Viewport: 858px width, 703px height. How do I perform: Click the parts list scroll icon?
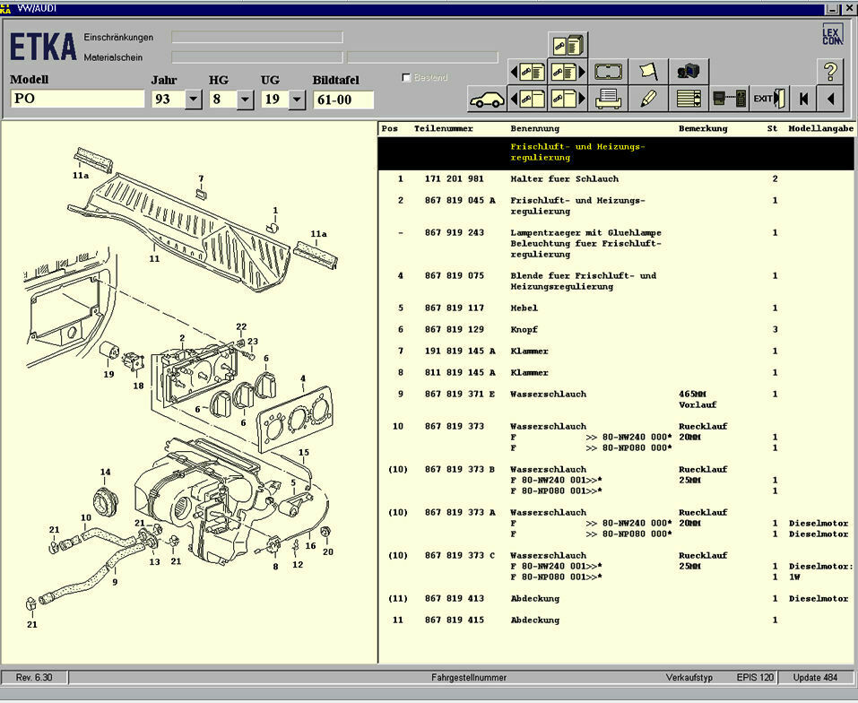(689, 99)
